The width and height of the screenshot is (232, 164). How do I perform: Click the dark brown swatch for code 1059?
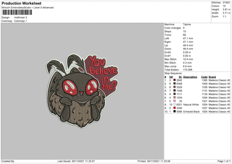(x=175, y=84)
